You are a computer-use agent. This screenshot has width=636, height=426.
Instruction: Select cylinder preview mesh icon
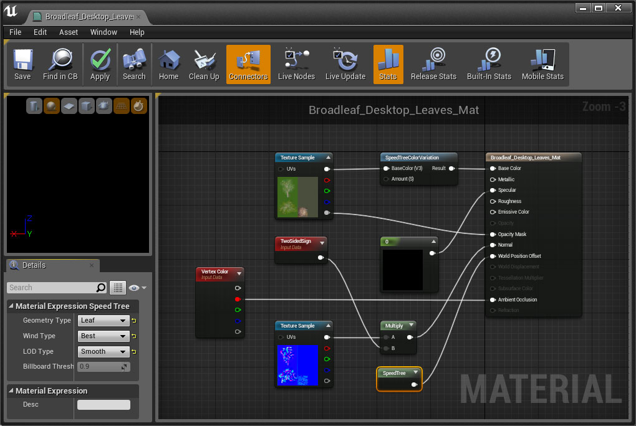point(34,107)
